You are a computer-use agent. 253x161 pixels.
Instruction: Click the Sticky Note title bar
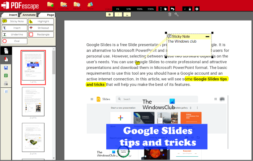click(x=189, y=36)
